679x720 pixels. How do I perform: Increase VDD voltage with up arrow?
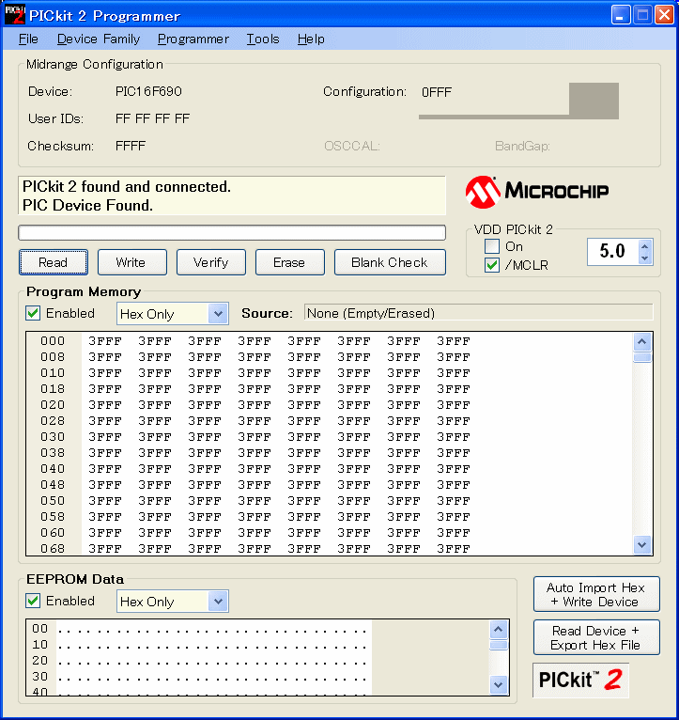644,246
